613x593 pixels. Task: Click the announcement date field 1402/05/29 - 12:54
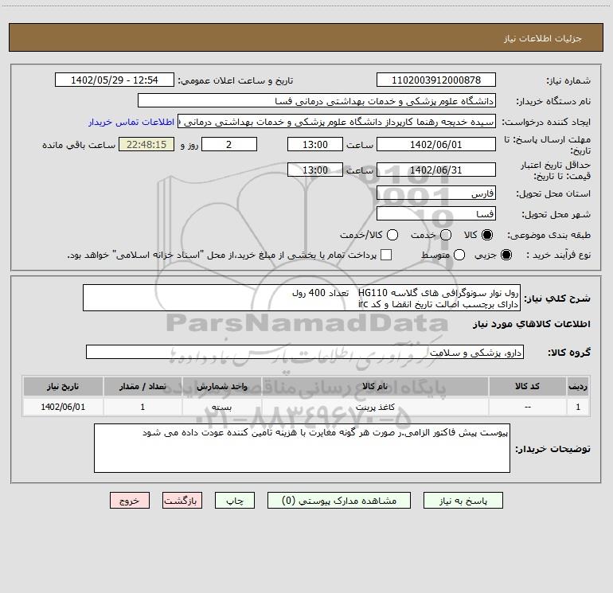pos(114,80)
